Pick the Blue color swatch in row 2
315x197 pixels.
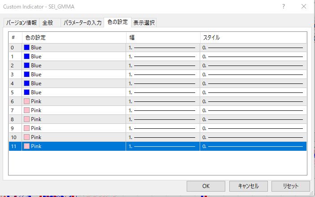[x=26, y=65]
